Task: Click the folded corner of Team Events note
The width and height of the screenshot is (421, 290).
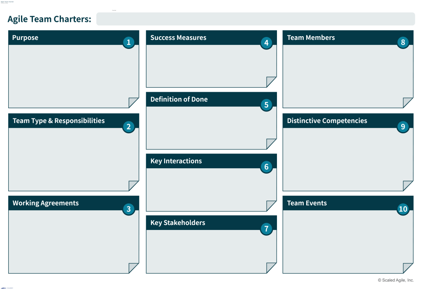Action: coord(408,268)
